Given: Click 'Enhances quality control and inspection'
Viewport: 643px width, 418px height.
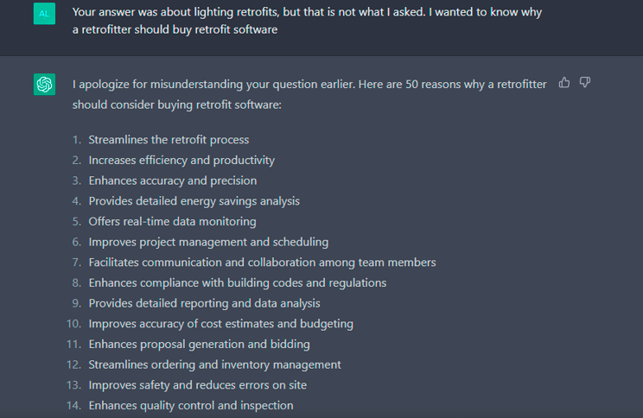Looking at the screenshot, I should pos(191,406).
